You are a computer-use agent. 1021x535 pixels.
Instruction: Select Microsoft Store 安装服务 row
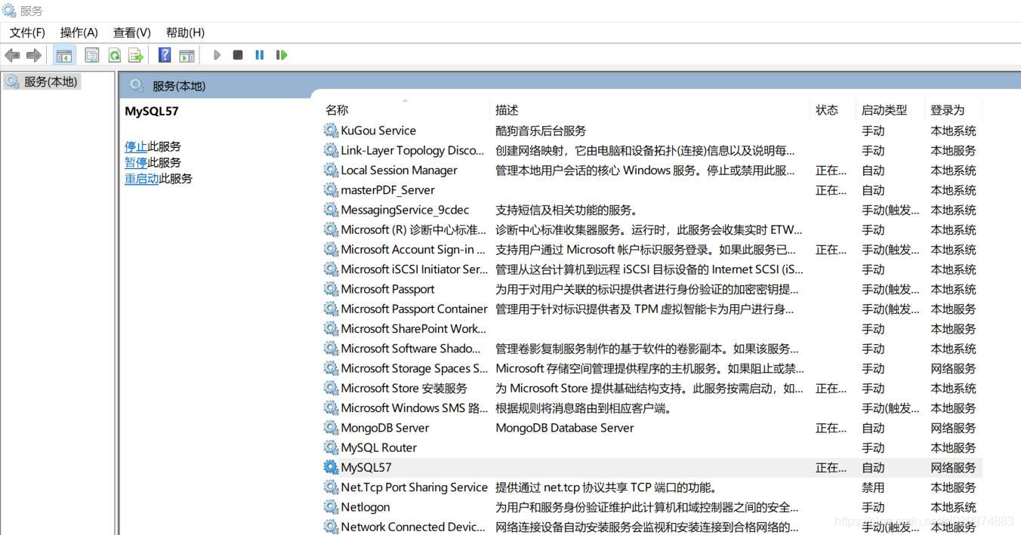pos(404,388)
